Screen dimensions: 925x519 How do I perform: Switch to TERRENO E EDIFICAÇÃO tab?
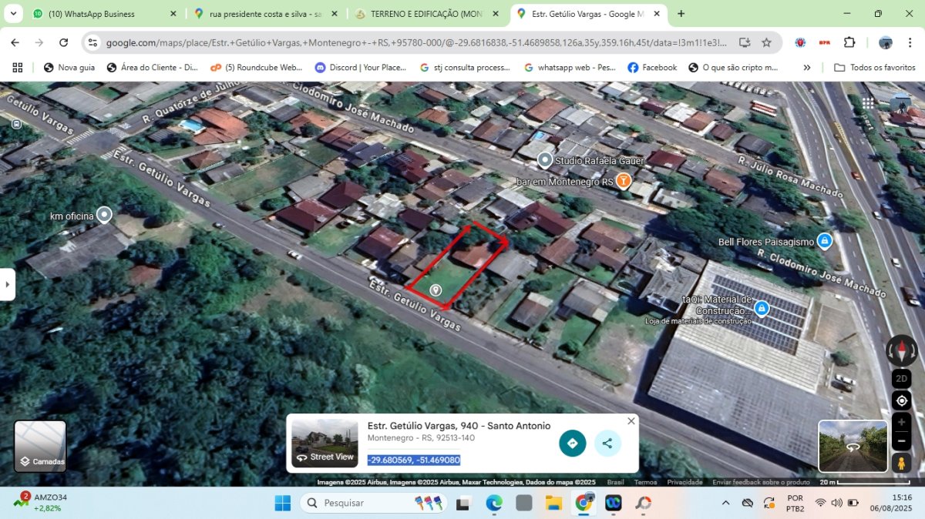tap(425, 14)
